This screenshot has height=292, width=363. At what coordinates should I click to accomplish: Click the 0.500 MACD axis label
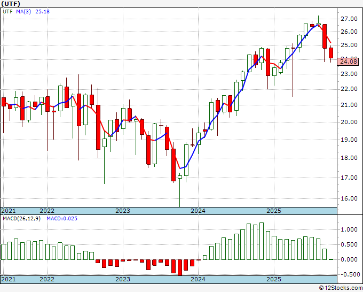tap(349, 245)
